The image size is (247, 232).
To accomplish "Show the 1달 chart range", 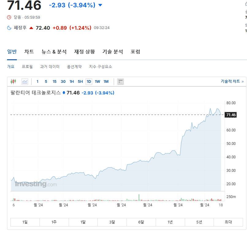I will [83, 222].
